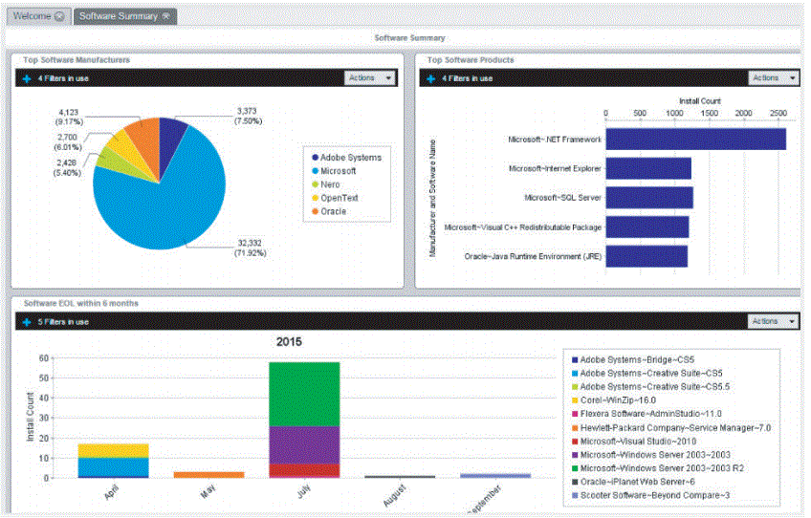Click the orange May bar

tap(208, 475)
